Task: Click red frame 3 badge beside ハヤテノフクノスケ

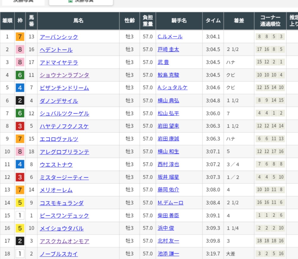Action: click(20, 126)
